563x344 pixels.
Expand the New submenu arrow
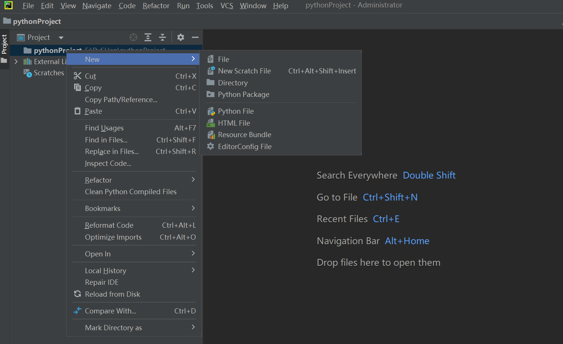193,59
